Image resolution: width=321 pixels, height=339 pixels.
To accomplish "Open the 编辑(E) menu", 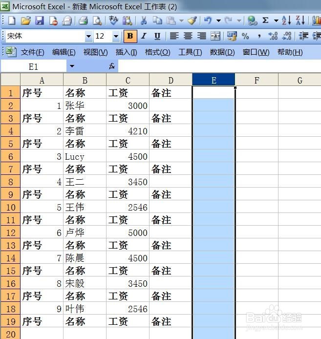I will [64, 52].
